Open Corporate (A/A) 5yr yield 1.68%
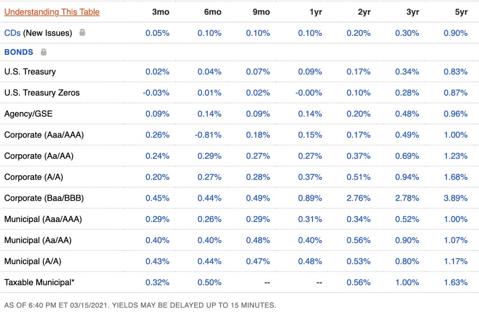 (455, 177)
